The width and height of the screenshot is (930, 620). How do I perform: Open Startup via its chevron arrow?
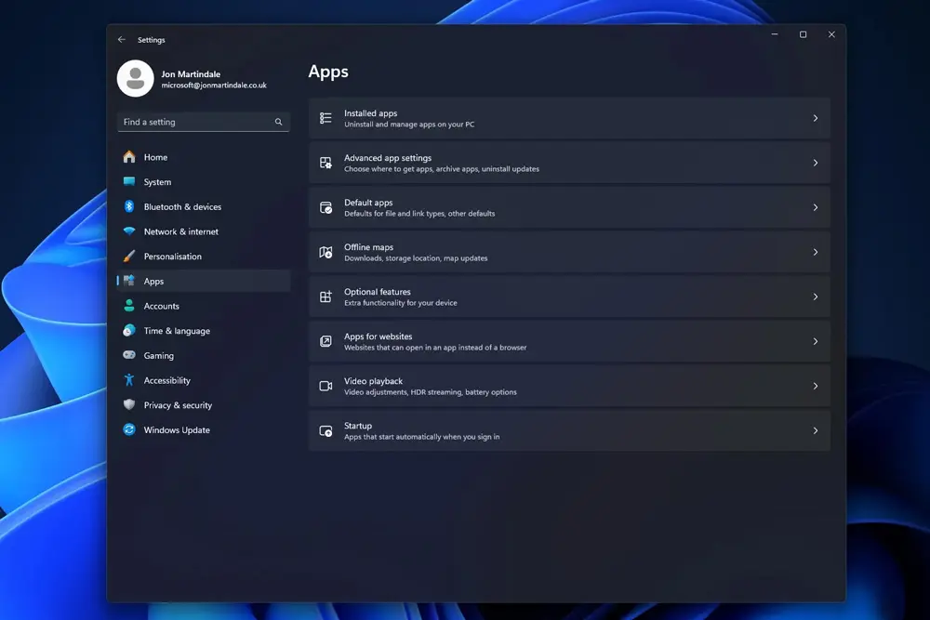click(x=816, y=431)
